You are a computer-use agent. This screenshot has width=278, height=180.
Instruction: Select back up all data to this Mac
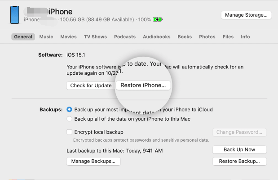click(x=69, y=119)
